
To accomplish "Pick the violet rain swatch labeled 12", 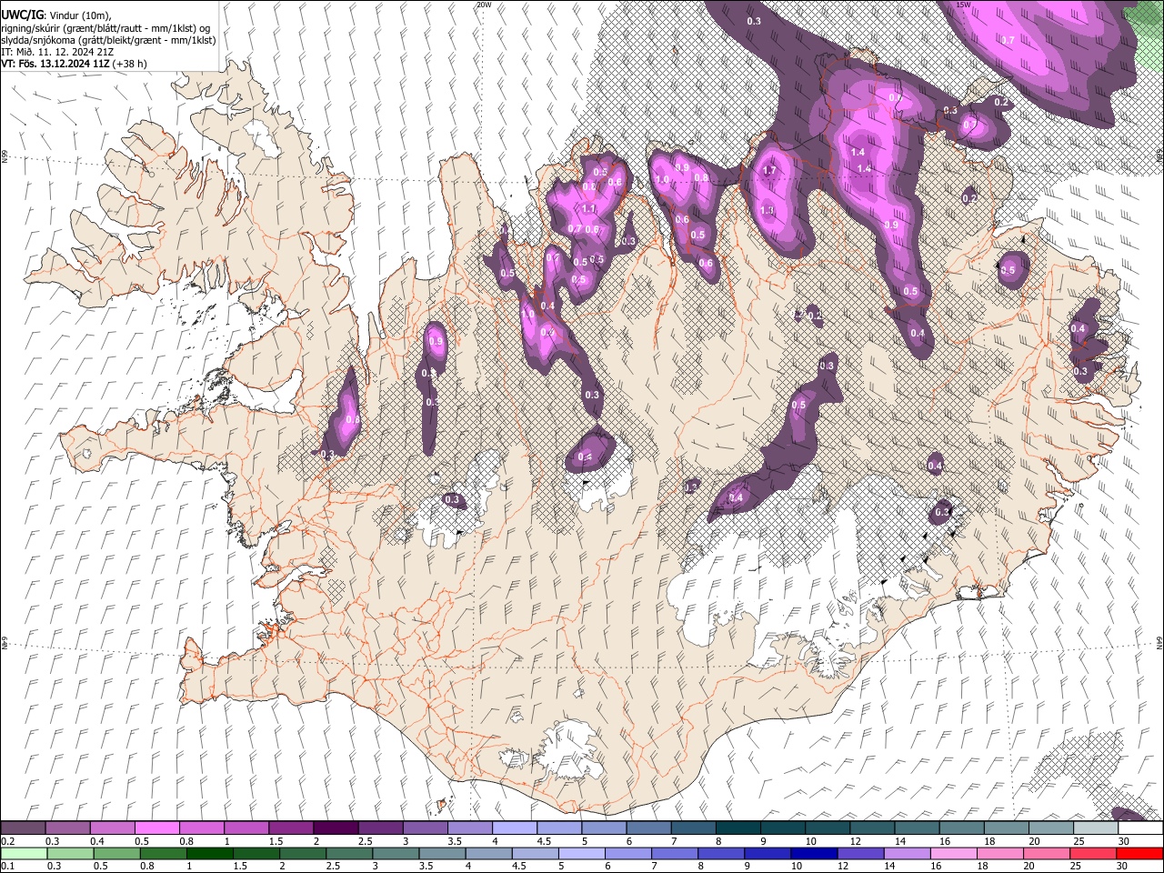I will pos(860,853).
